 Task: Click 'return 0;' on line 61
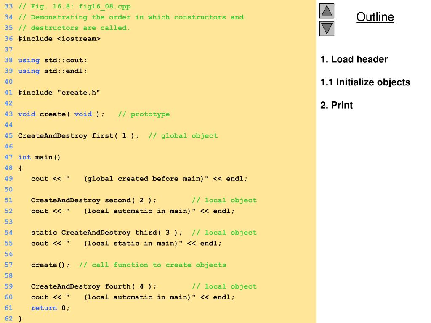click(51, 308)
